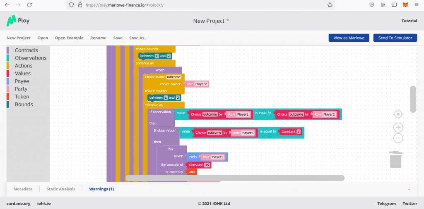Viewport: 424px width, 209px height.
Task: Select the Observations block category
Action: pyautogui.click(x=31, y=58)
